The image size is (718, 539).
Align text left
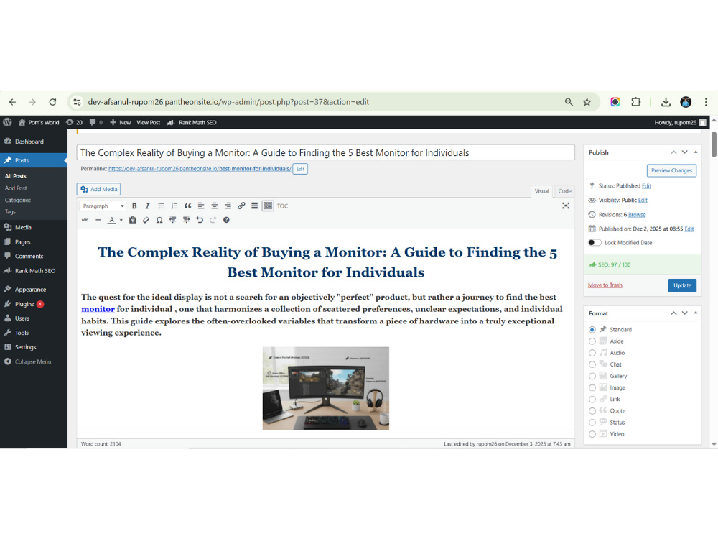[201, 206]
